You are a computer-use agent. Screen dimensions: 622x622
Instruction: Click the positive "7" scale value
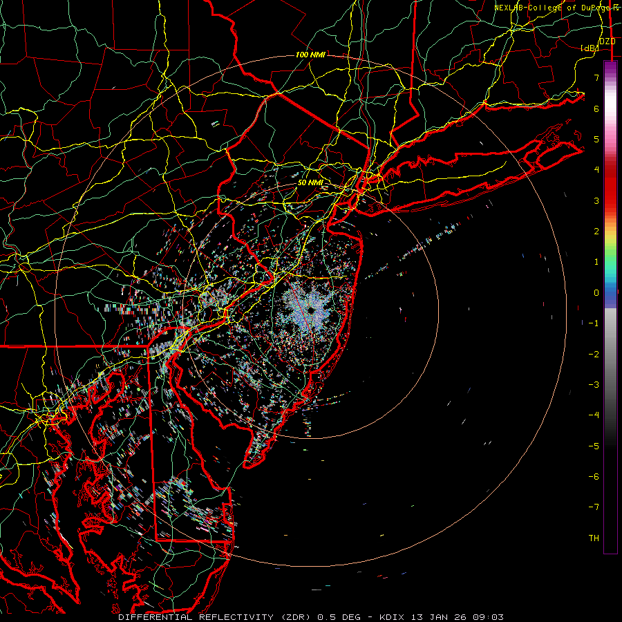coord(596,77)
